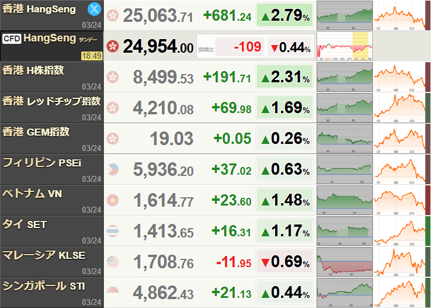Click the Thailand flag in the SET row
431x308 pixels.
[x=113, y=231]
